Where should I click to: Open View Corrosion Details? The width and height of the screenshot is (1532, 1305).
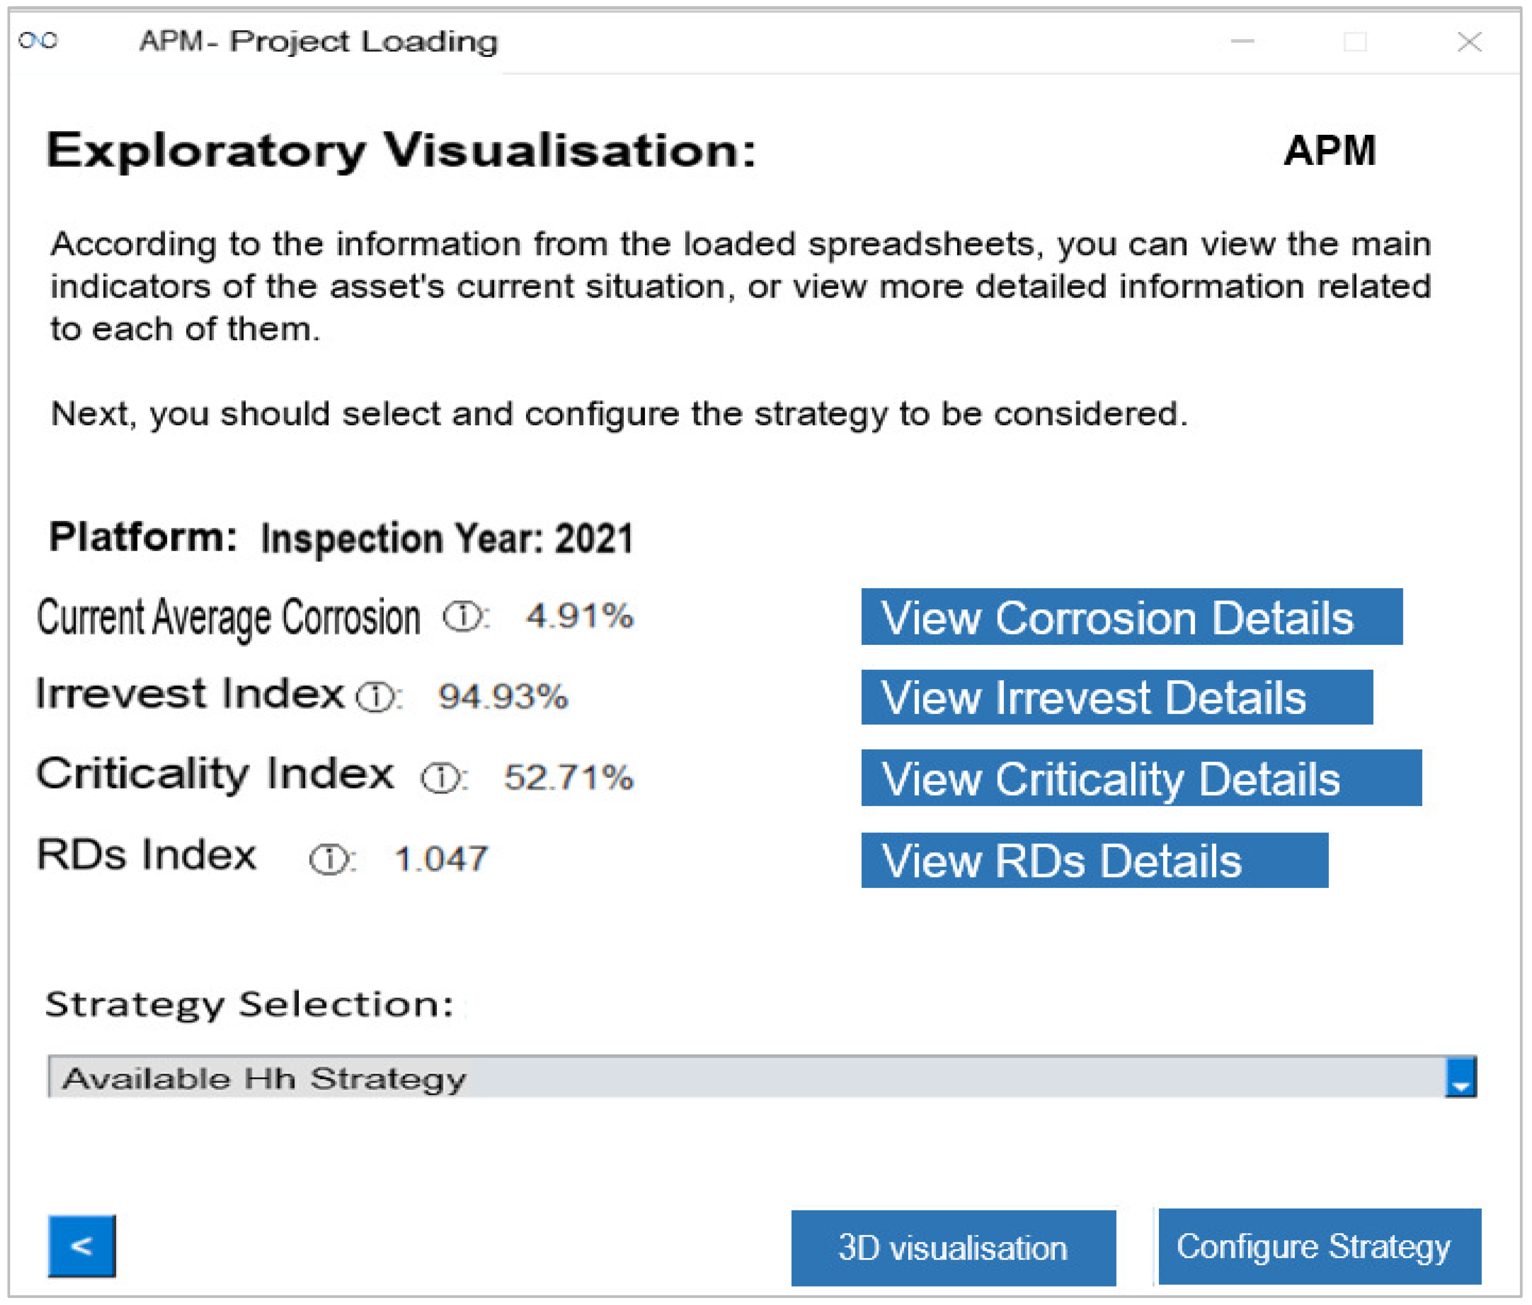(1130, 617)
